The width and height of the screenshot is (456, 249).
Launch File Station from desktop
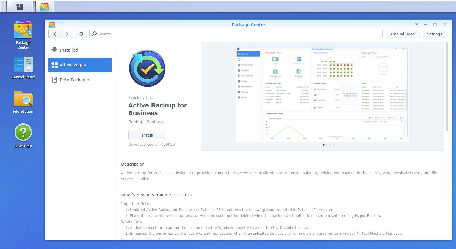[x=23, y=102]
